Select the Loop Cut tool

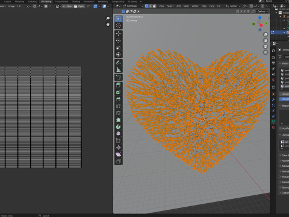(x=119, y=106)
